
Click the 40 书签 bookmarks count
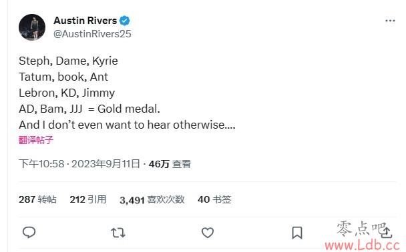tap(214, 199)
